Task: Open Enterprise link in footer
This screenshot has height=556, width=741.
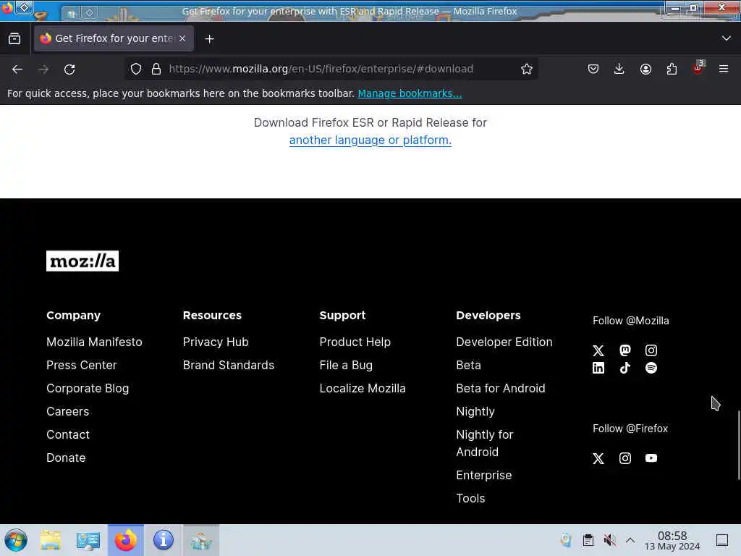Action: point(483,475)
